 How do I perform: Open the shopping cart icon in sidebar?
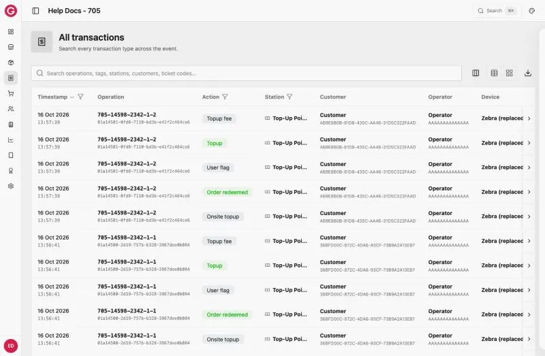coord(11,93)
